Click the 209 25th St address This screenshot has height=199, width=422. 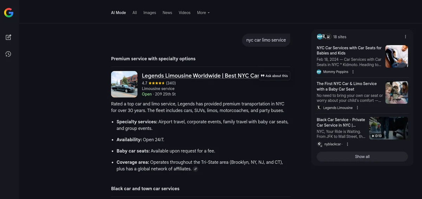pyautogui.click(x=165, y=94)
